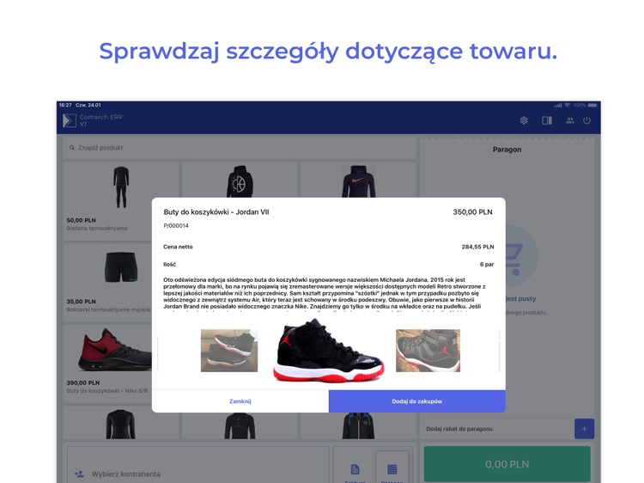This screenshot has width=644, height=483.
Task: Open the bottom-middle black long-sleeve top tile
Action: tap(240, 425)
